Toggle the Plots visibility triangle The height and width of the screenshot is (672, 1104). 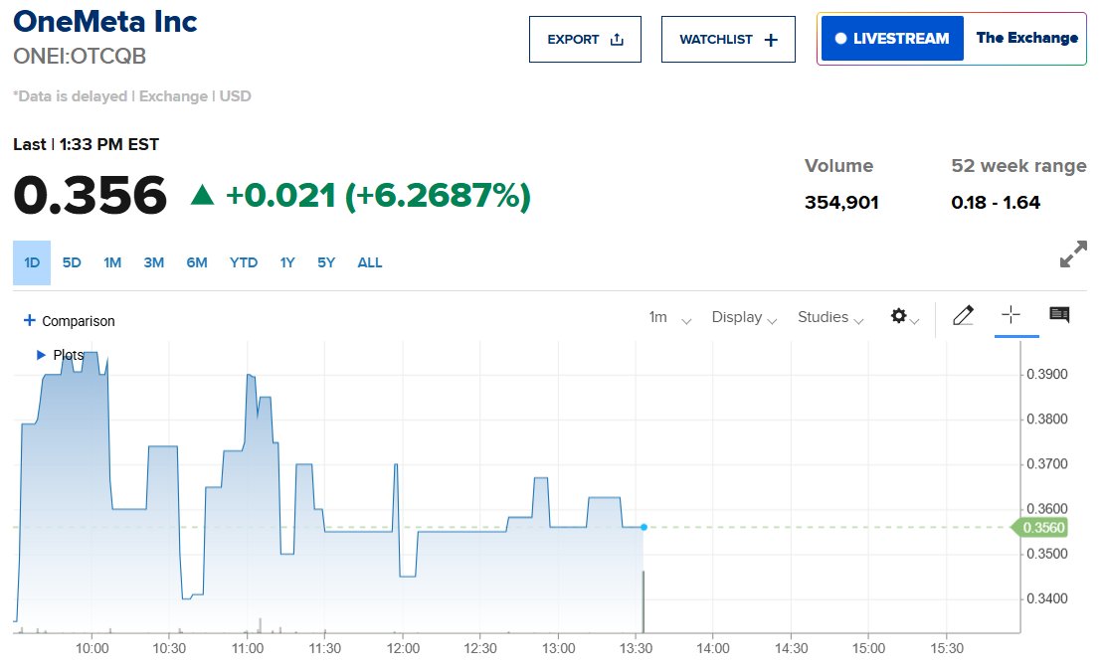point(40,355)
